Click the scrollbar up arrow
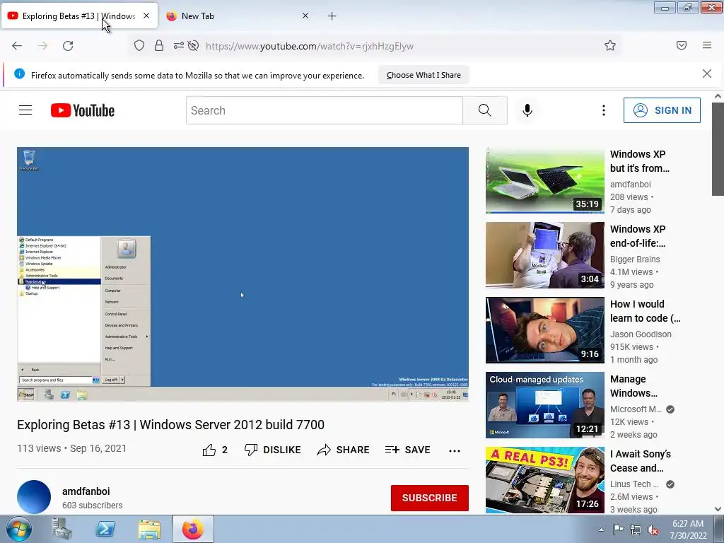Screen dimensions: 724x543 (718, 96)
